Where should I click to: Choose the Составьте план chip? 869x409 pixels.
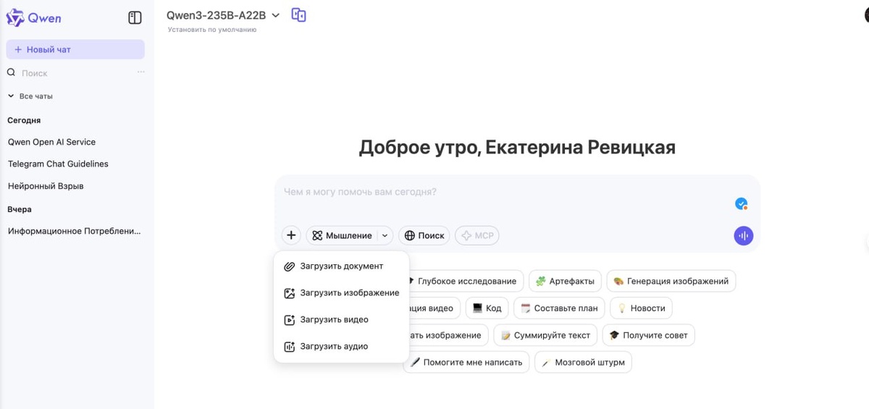tap(559, 308)
